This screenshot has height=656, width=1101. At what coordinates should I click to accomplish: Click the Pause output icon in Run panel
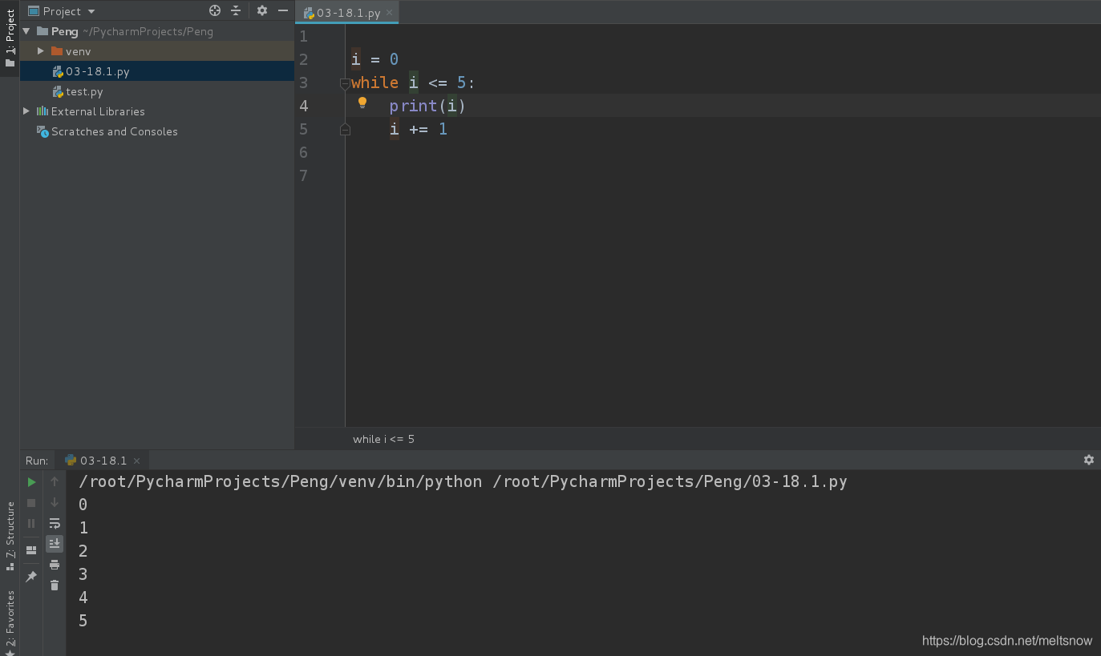pyautogui.click(x=31, y=523)
